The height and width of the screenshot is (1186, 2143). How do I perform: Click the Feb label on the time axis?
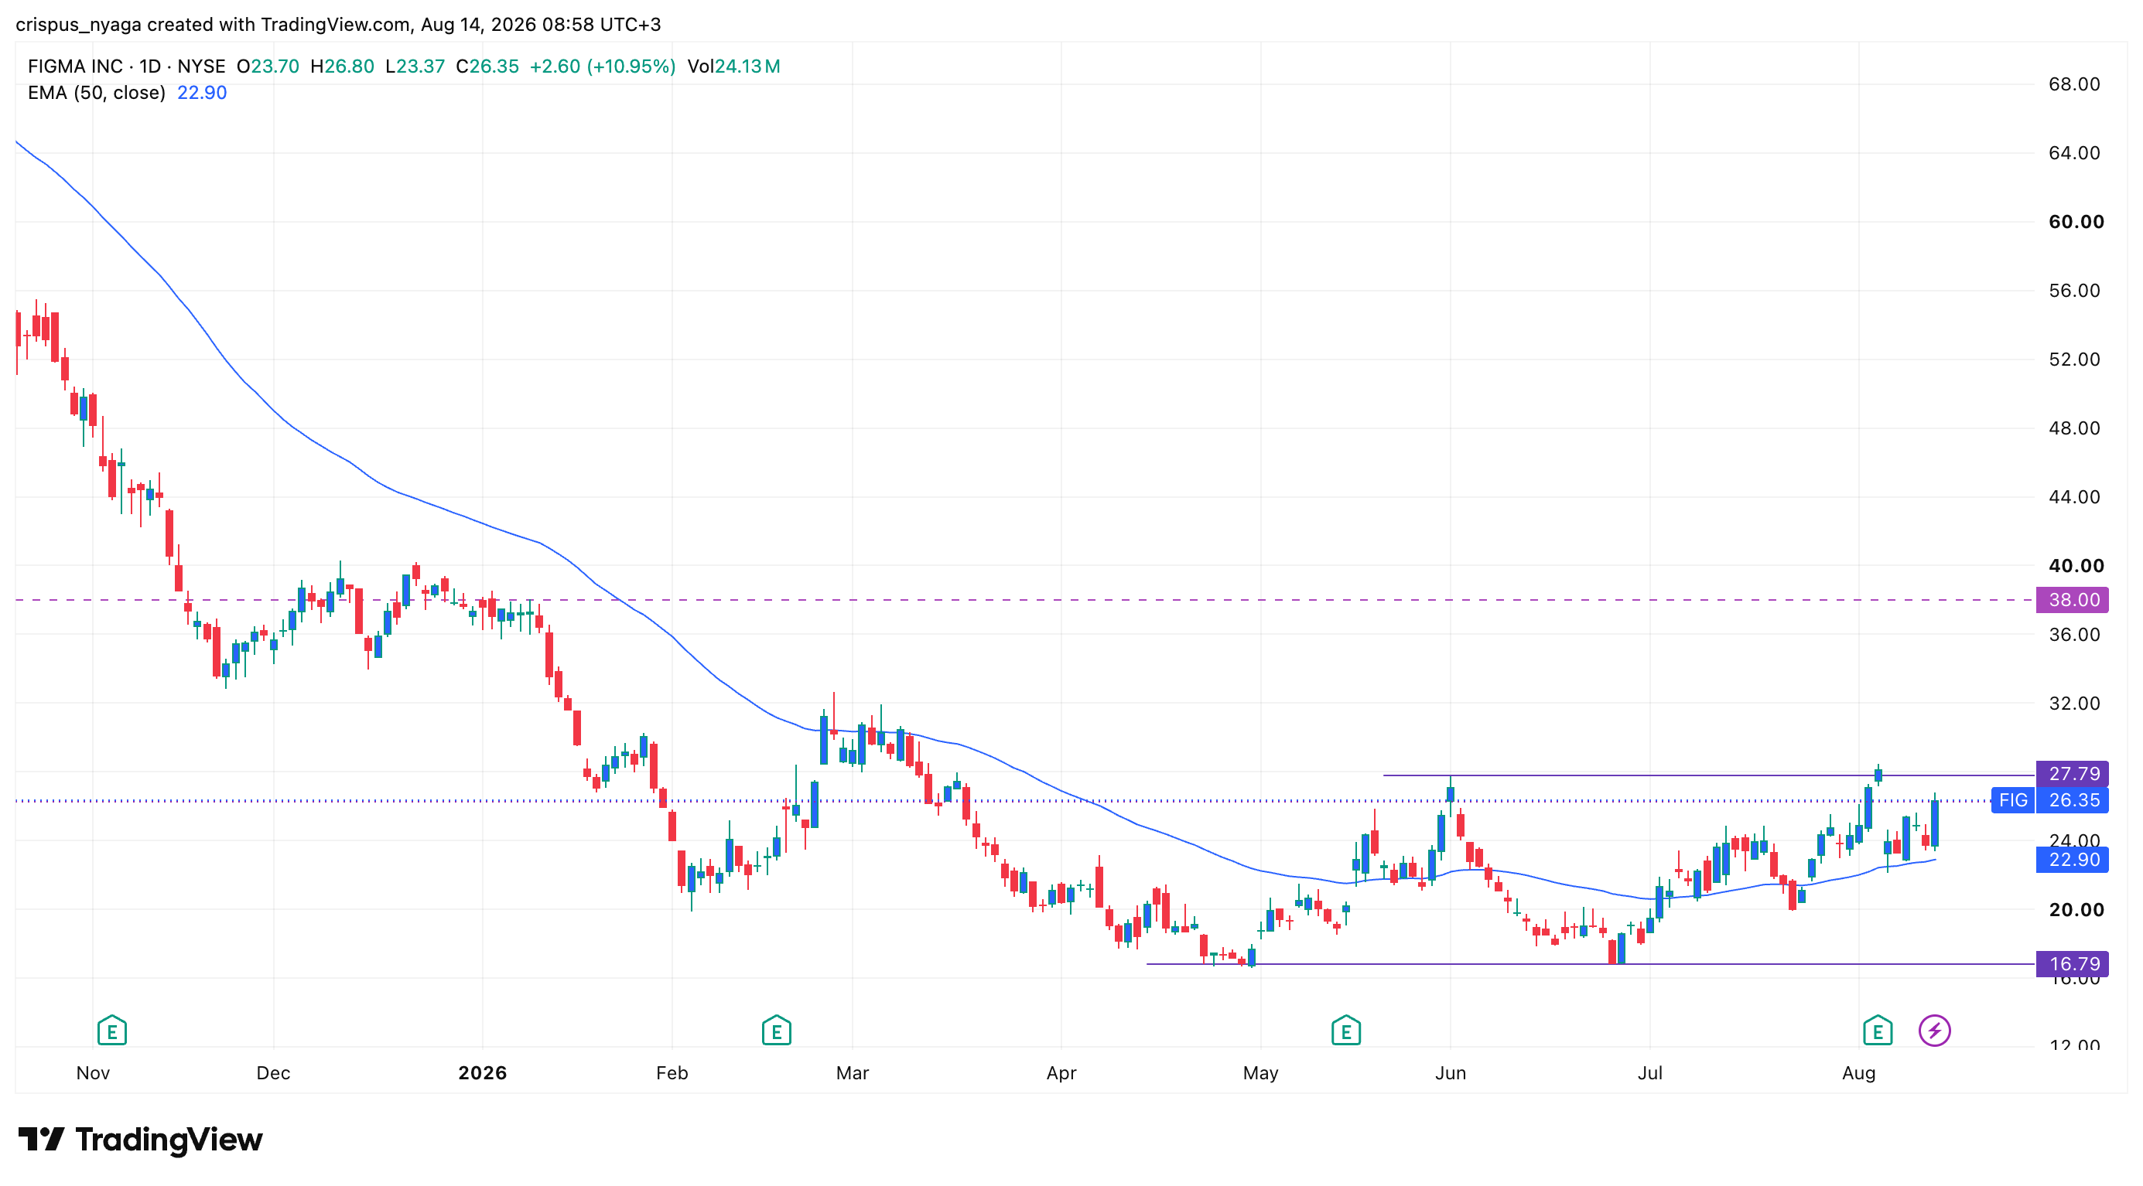(x=672, y=1073)
